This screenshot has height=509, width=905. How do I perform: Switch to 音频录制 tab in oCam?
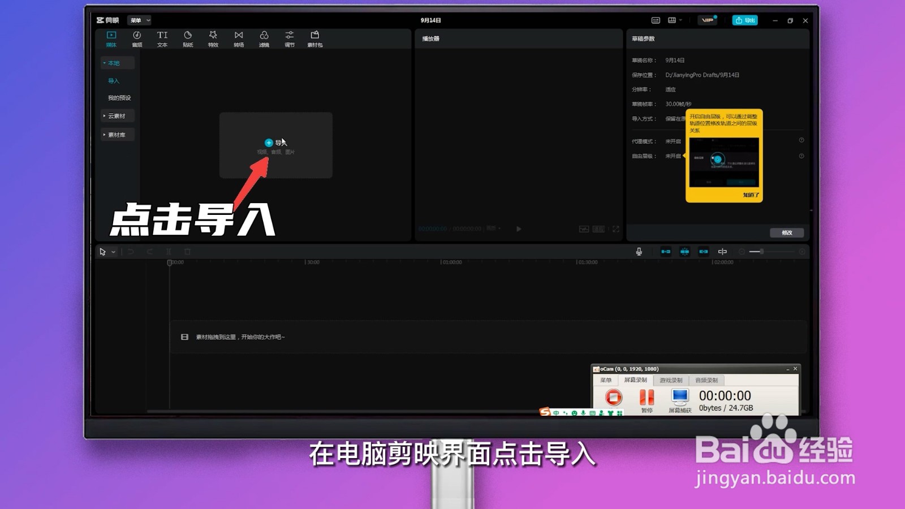click(x=706, y=381)
